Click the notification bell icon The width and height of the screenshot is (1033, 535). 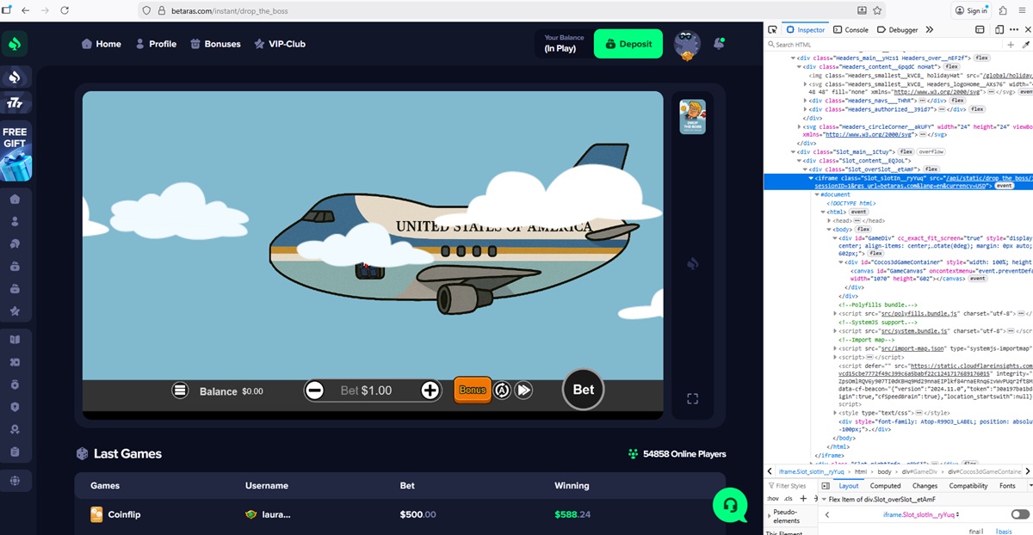pos(719,43)
